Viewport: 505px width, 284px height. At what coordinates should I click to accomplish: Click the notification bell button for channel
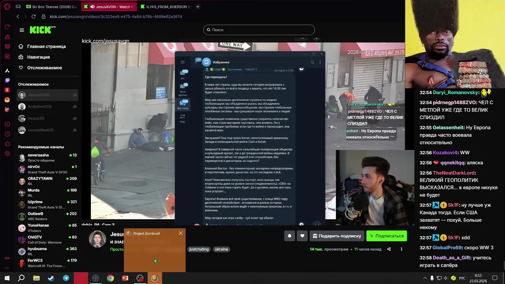click(290, 236)
